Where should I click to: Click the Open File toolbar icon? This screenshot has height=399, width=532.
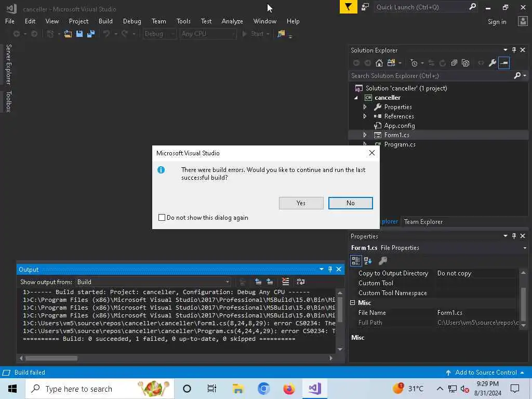[x=68, y=34]
